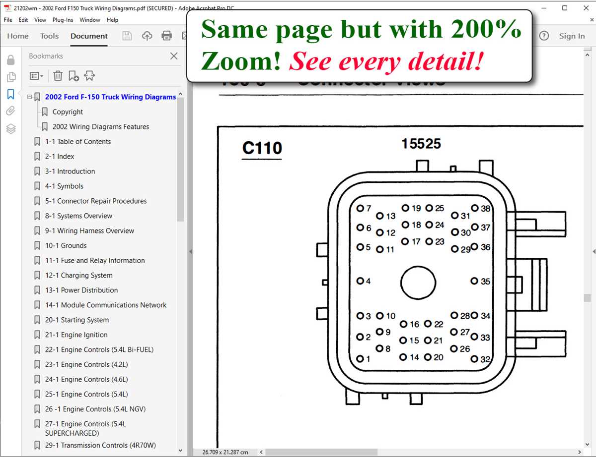
Task: Open 26 -1 Engine Controls (5.4L NGV)
Action: pyautogui.click(x=95, y=409)
